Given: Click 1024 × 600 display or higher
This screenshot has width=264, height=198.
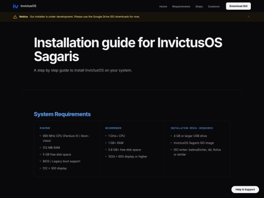Looking at the screenshot, I should point(128,156).
